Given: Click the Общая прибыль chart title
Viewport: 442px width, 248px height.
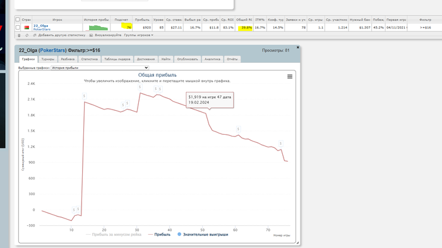Looking at the screenshot, I should [x=157, y=75].
